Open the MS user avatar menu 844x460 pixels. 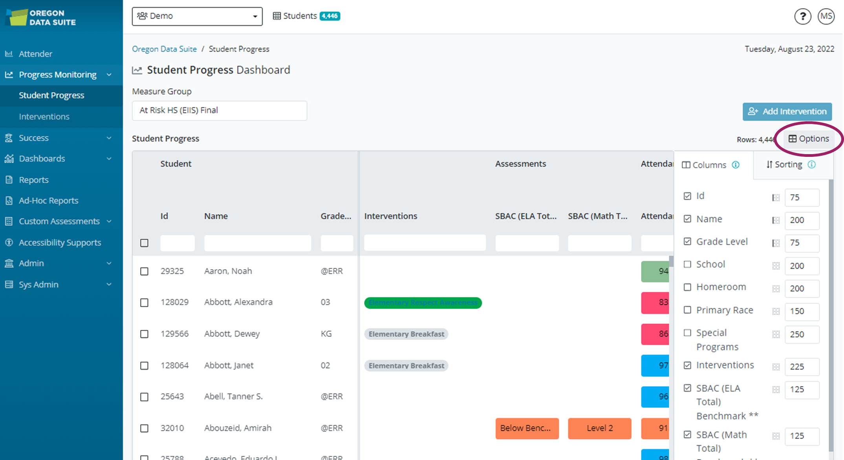(x=826, y=16)
